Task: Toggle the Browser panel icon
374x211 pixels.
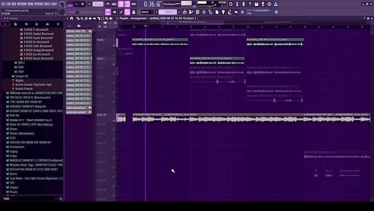Action: pyautogui.click(x=210, y=12)
